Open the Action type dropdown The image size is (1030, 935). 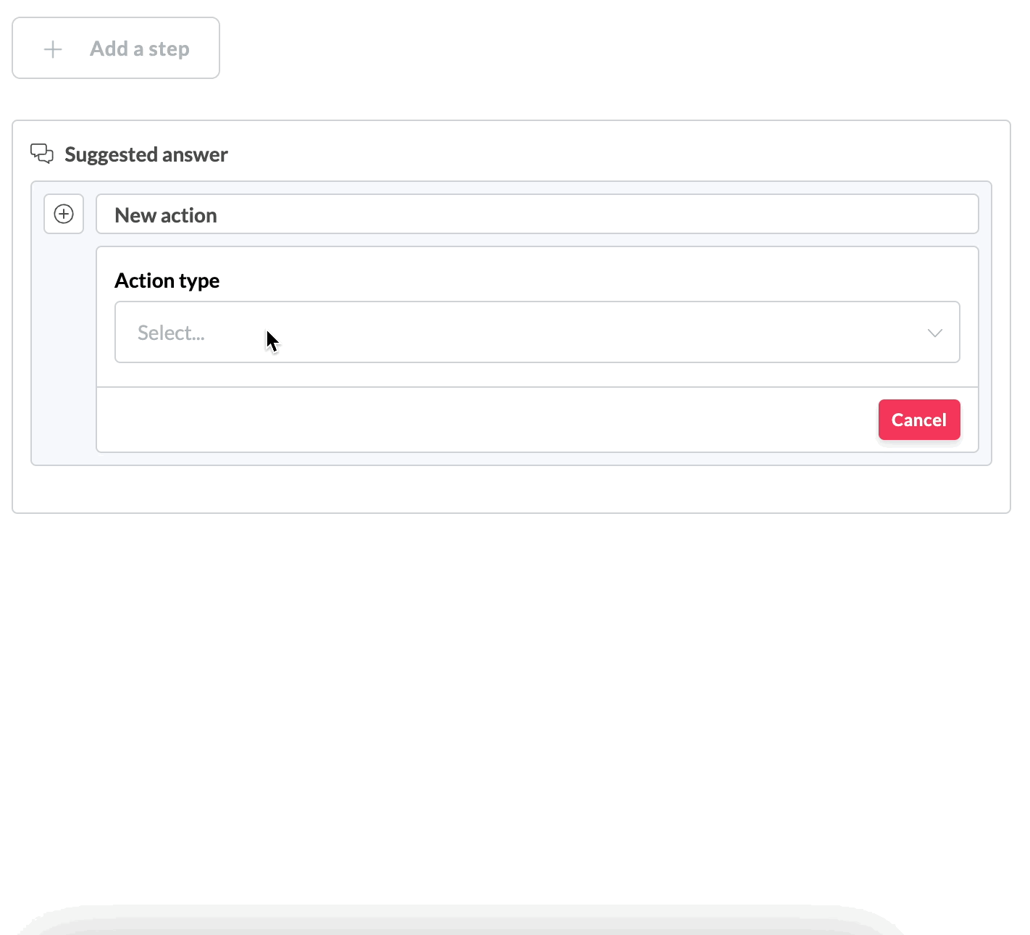pyautogui.click(x=536, y=333)
